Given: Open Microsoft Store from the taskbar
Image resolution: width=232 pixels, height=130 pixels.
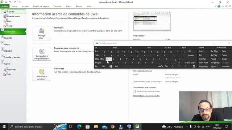Looking at the screenshot, I should pos(87,127).
